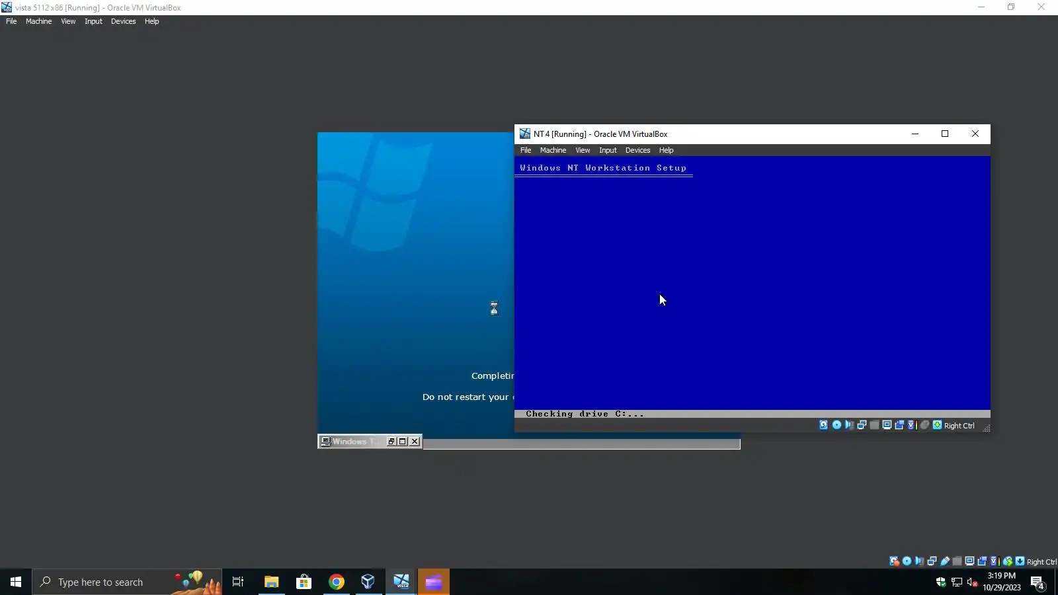The width and height of the screenshot is (1058, 595).
Task: Click the vista VirtualBox title bar icon
Action: [7, 7]
